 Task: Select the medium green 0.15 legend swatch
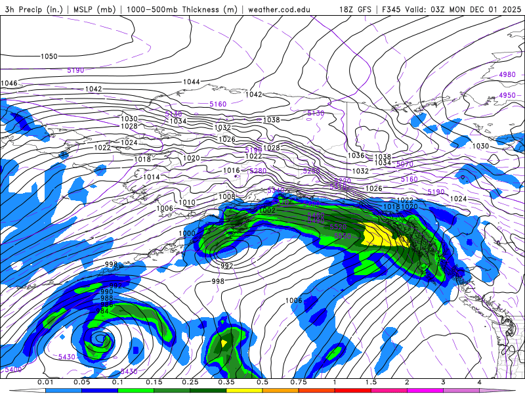pos(172,391)
